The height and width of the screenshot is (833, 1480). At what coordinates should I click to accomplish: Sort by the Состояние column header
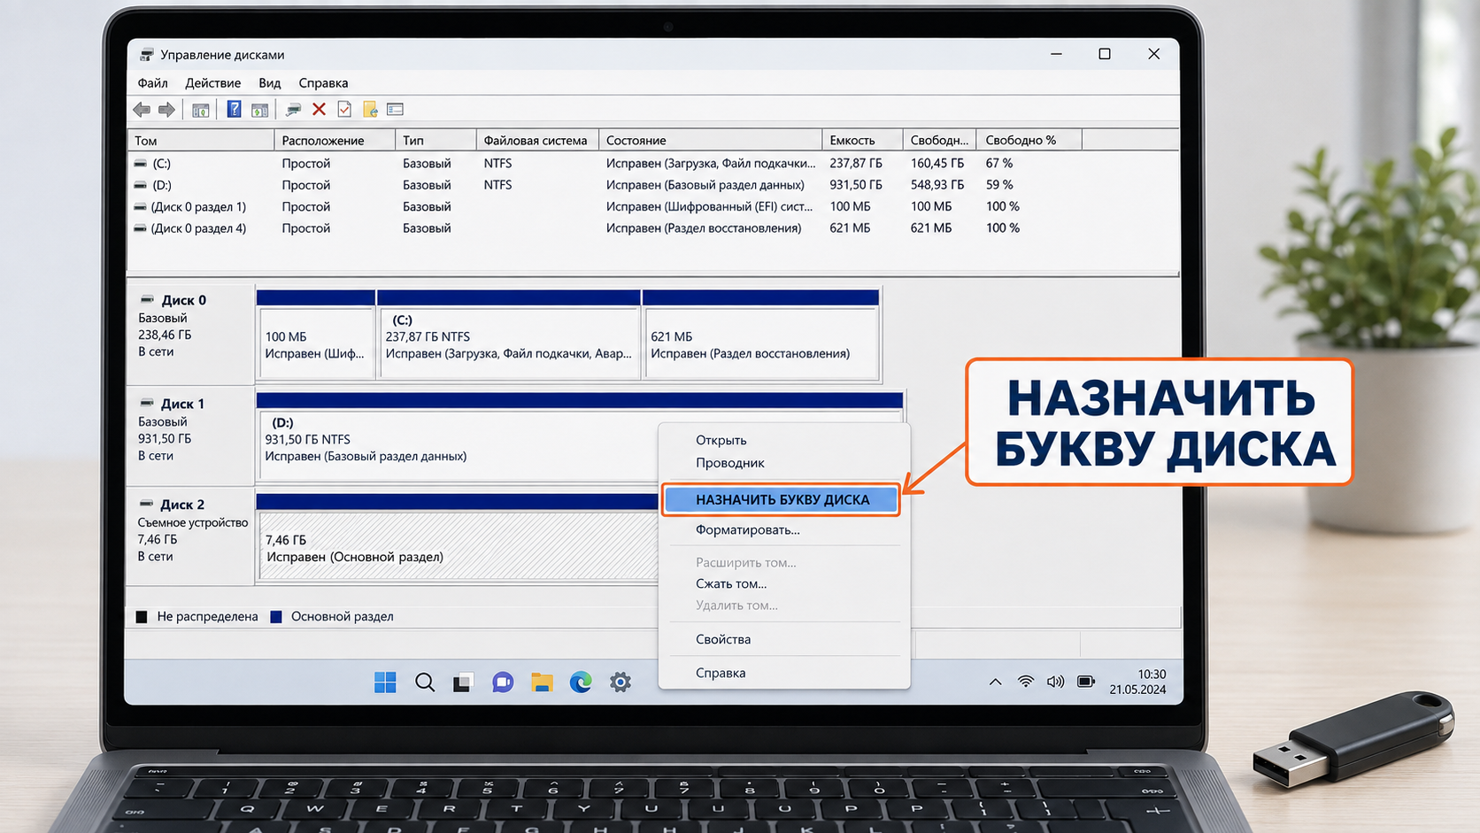coord(711,140)
